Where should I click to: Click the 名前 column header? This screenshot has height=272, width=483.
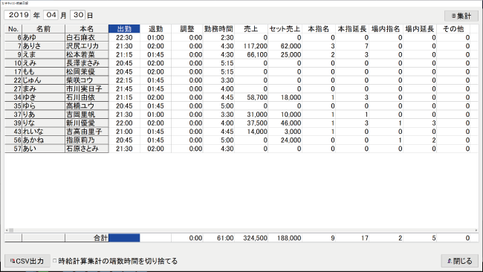43,29
